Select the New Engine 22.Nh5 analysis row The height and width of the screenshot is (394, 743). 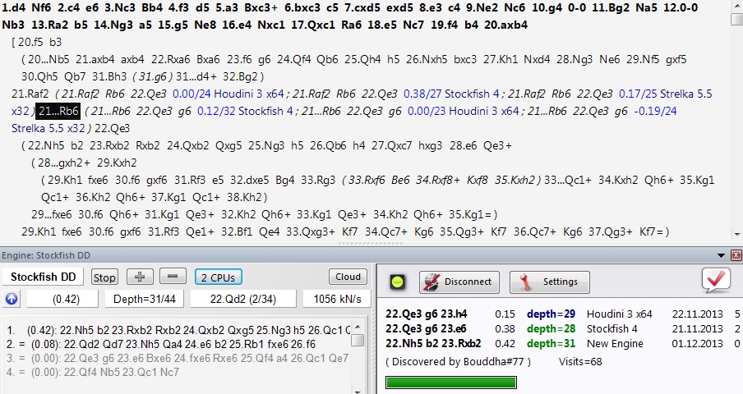click(x=559, y=343)
